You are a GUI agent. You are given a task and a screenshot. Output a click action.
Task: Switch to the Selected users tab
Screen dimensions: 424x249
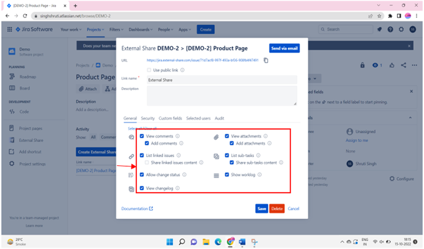[198, 119]
